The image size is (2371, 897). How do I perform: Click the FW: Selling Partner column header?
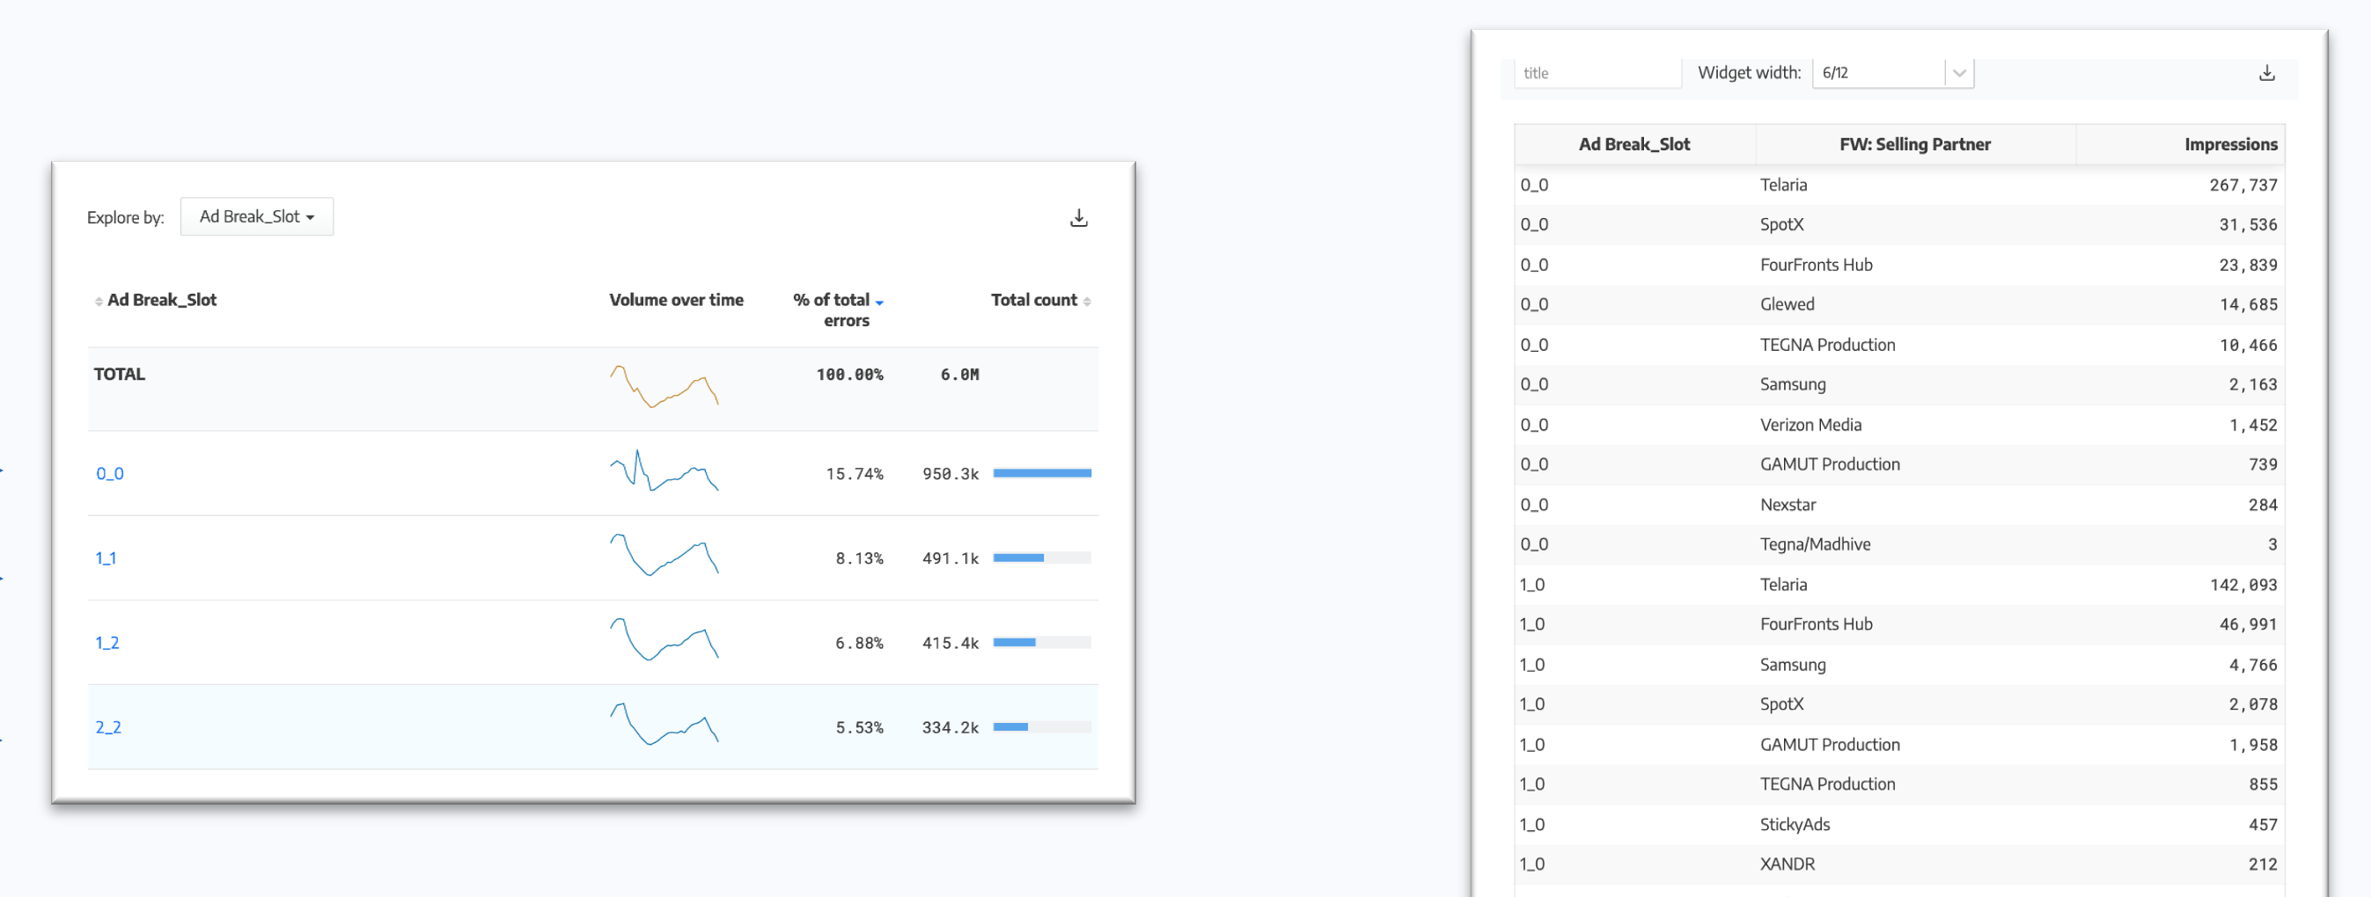pos(1914,144)
